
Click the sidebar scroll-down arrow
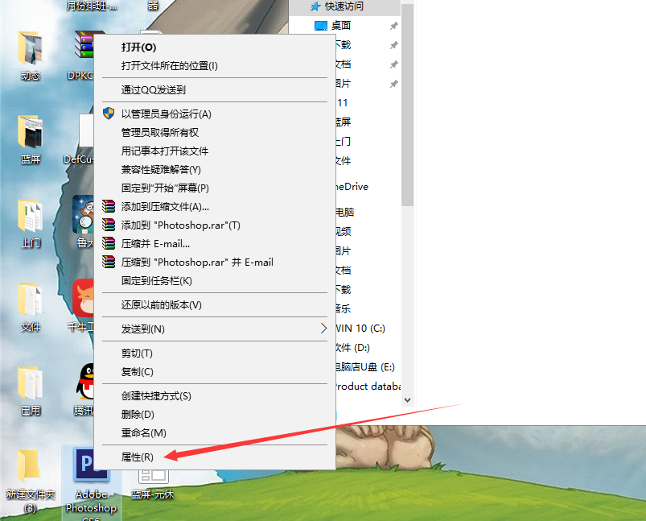click(x=407, y=399)
